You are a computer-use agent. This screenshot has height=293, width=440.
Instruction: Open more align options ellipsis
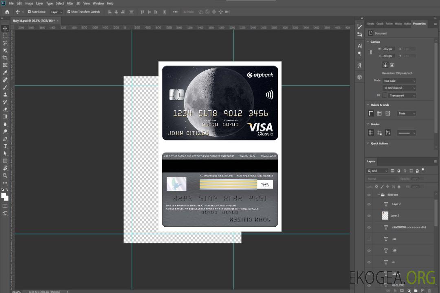coord(175,12)
